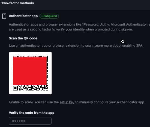Click the Use an authenticator app instruction text
This screenshot has width=150, height=127.
[51, 46]
